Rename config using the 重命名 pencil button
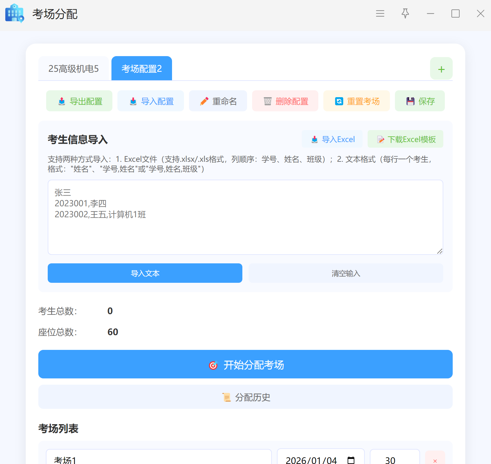The image size is (491, 464). coord(218,101)
